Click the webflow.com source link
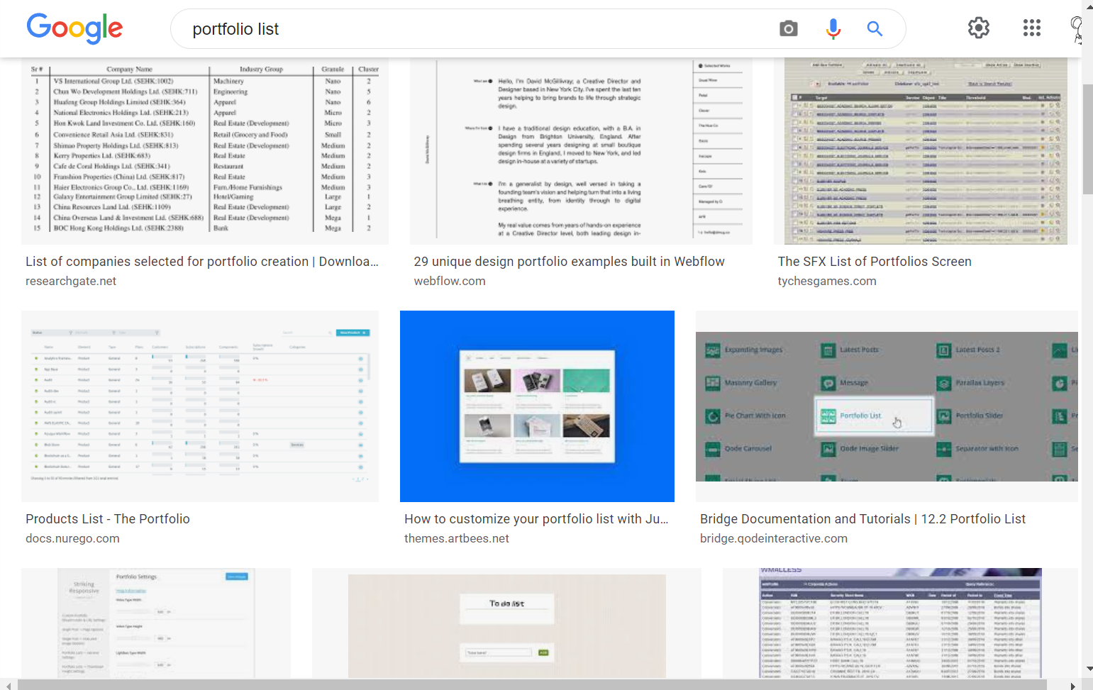The image size is (1093, 690). (450, 281)
